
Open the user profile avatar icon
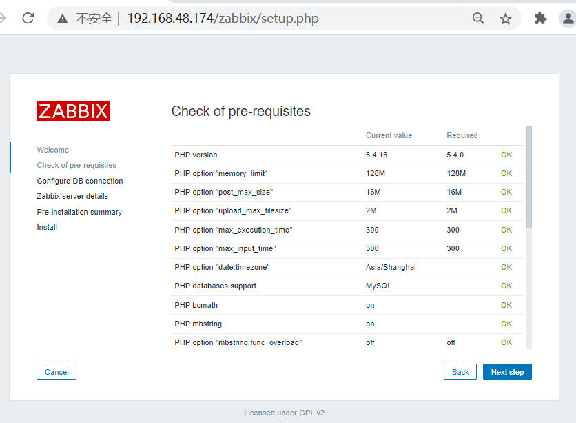(568, 19)
